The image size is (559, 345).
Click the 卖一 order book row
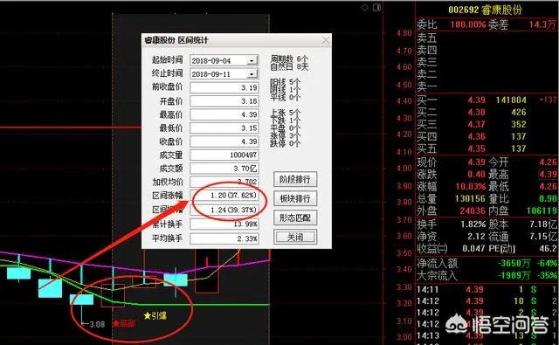click(487, 86)
